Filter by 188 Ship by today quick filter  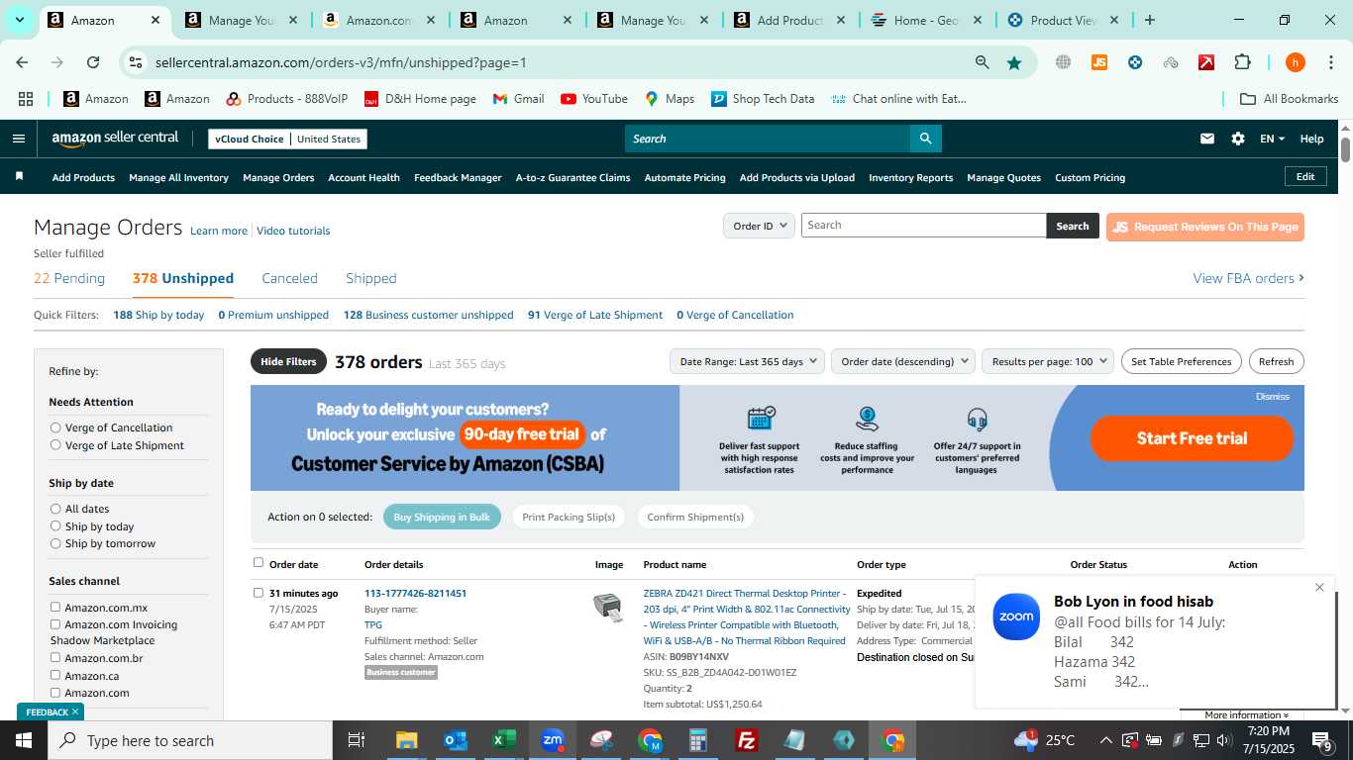pyautogui.click(x=158, y=315)
